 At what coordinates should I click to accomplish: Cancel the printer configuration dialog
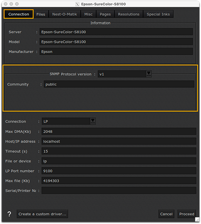pyautogui.click(x=166, y=214)
